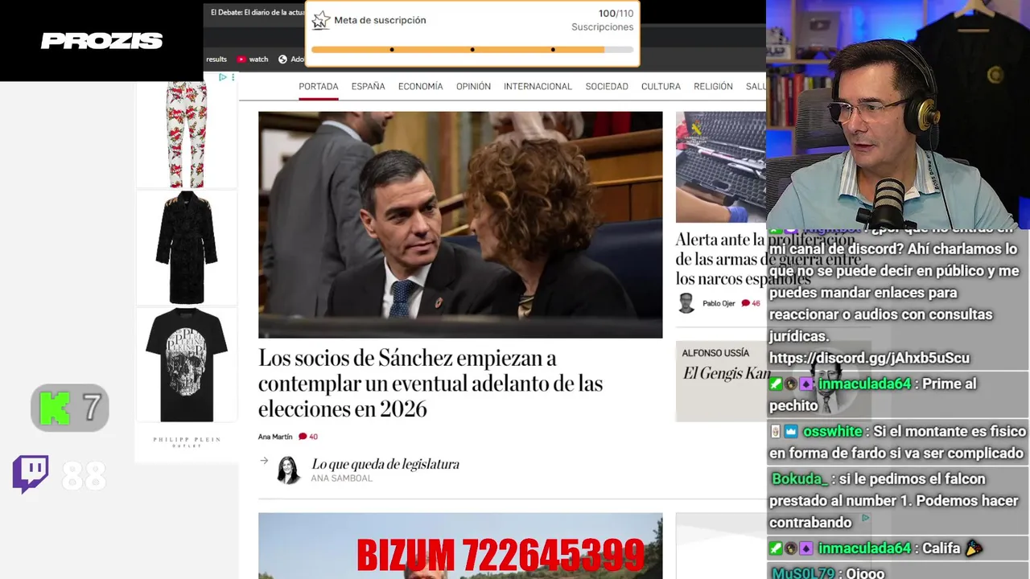Open the discord.gg invite link in chat

point(869,358)
